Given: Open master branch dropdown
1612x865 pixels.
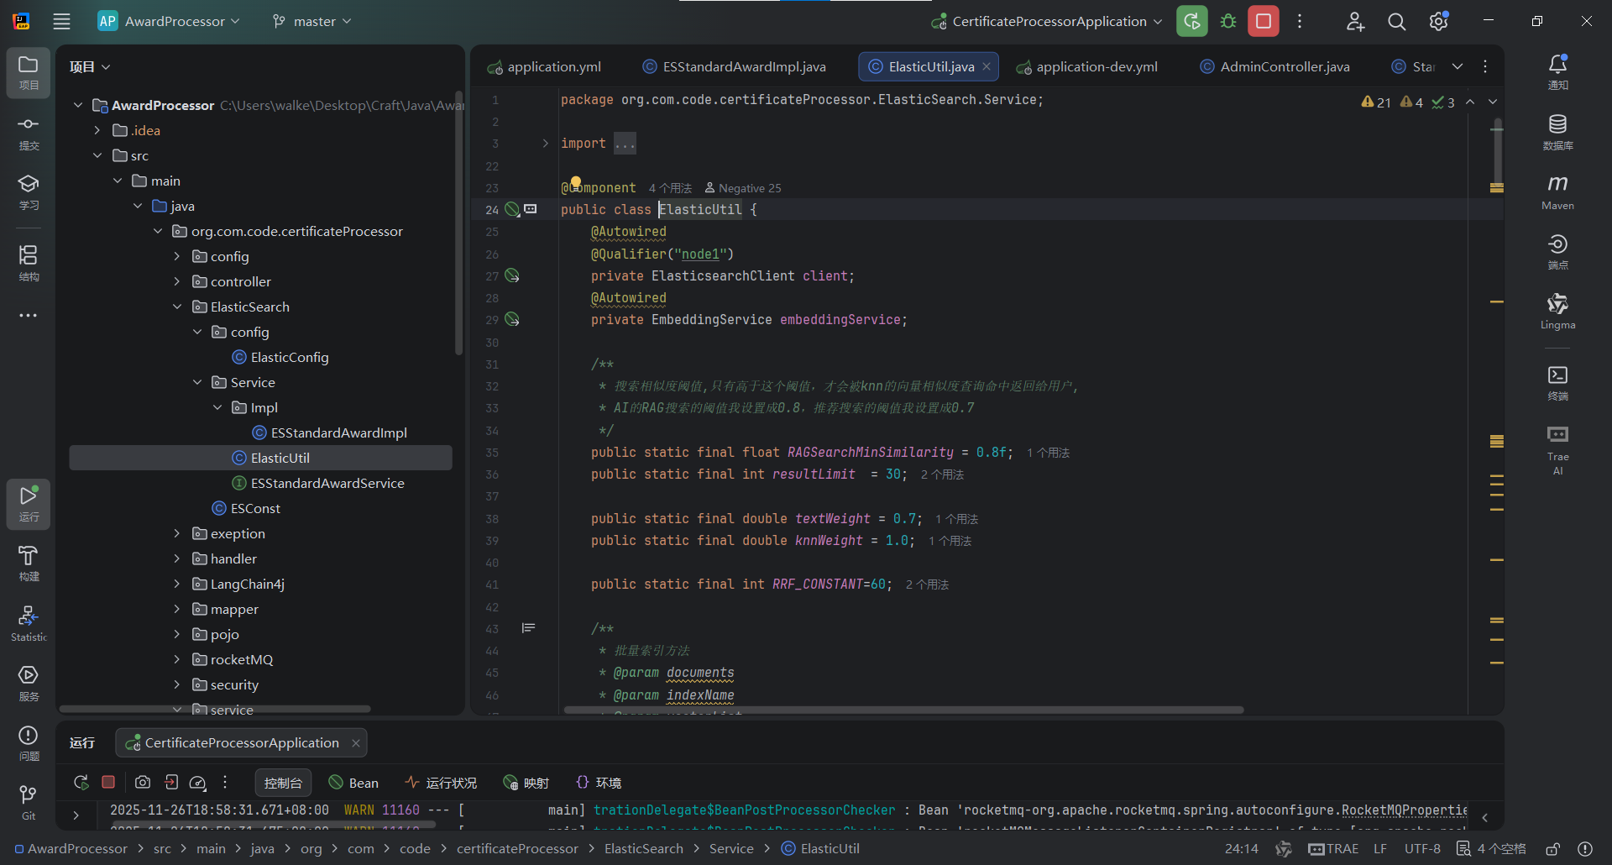Looking at the screenshot, I should [312, 21].
